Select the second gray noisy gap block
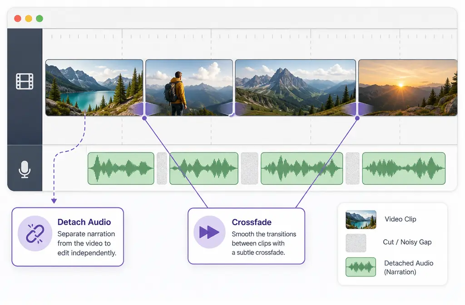The width and height of the screenshot is (465, 305). click(249, 168)
